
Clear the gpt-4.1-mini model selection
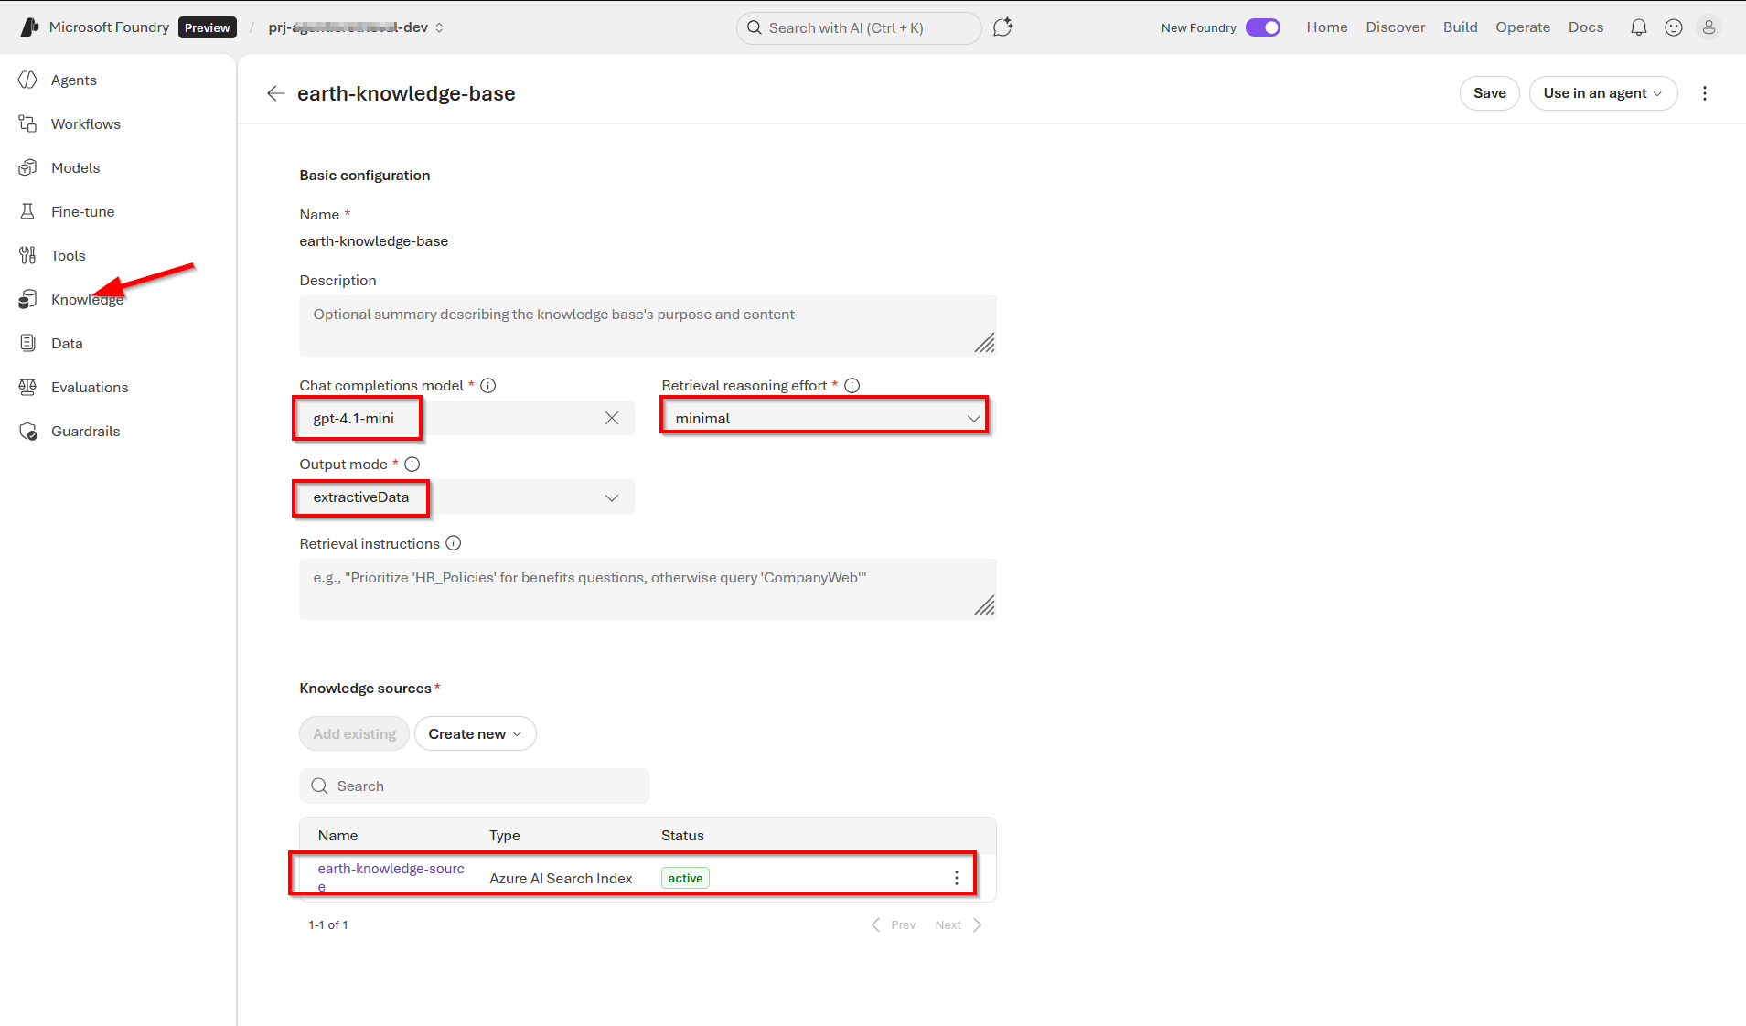(x=612, y=418)
